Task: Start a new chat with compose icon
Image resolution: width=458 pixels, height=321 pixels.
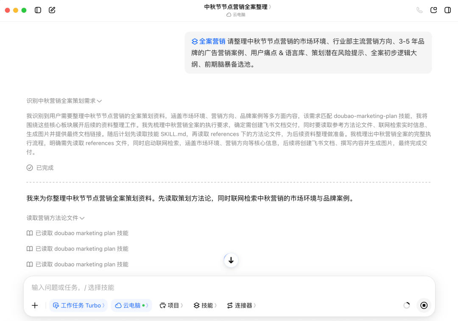Action: 52,10
